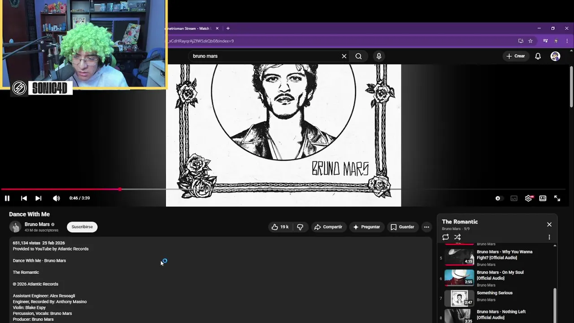Bookmark this page with star icon
Image resolution: width=574 pixels, height=323 pixels.
531,41
